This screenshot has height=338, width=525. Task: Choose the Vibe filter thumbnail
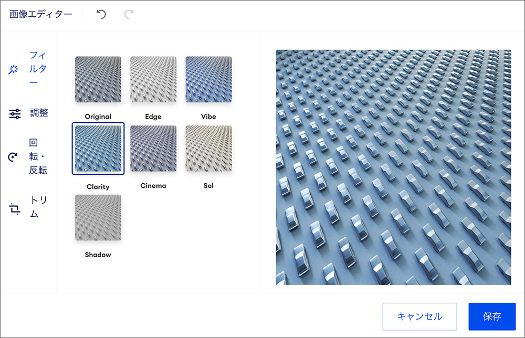click(x=208, y=79)
